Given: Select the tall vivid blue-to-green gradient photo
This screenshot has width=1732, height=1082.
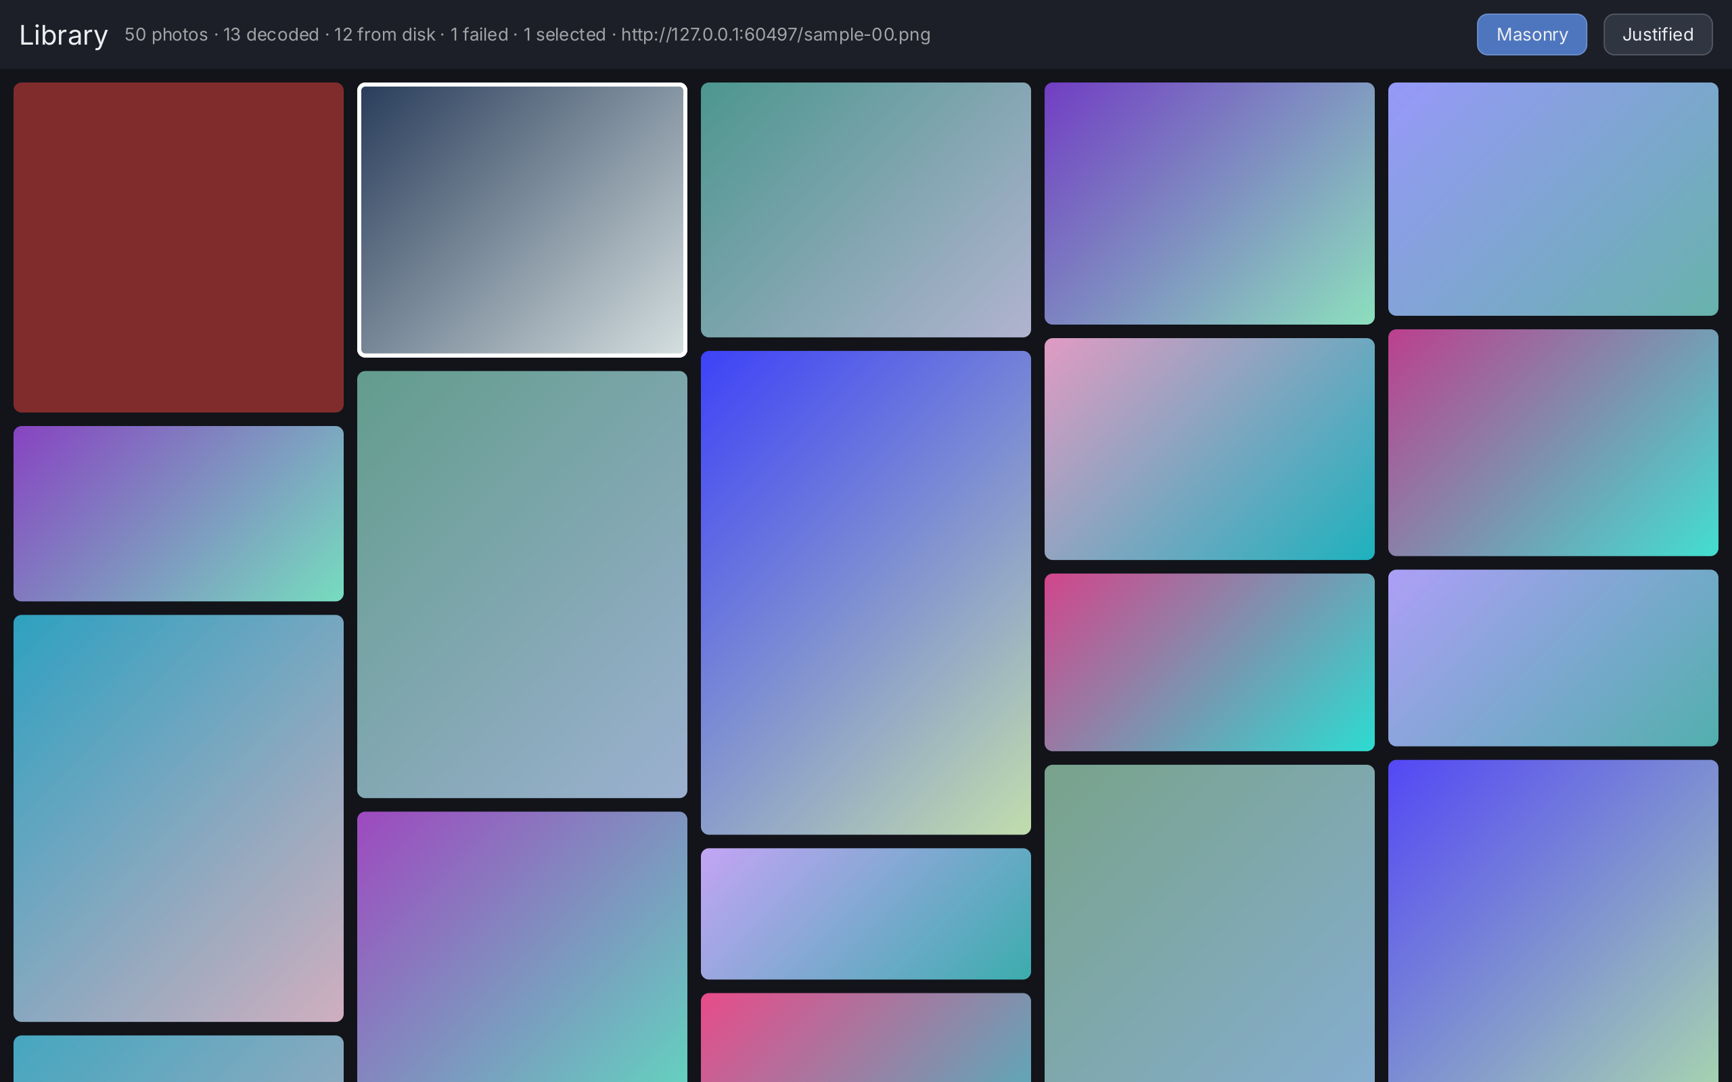Looking at the screenshot, I should click(x=865, y=592).
